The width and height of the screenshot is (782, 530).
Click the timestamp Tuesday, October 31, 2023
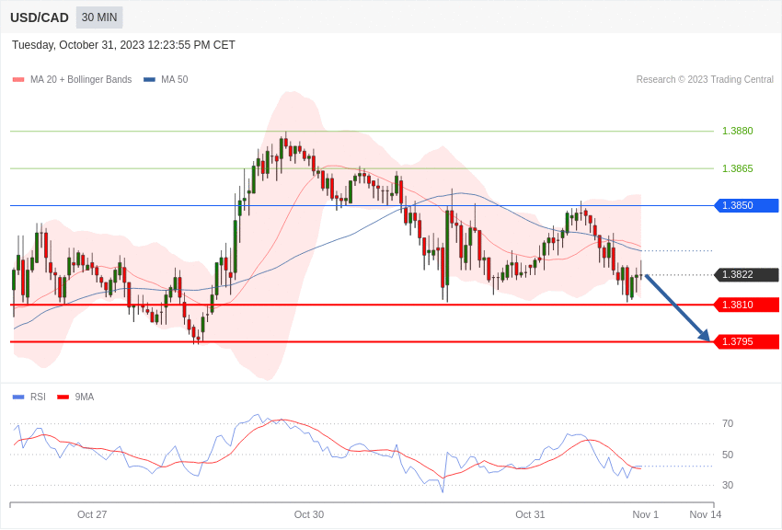[x=123, y=45]
